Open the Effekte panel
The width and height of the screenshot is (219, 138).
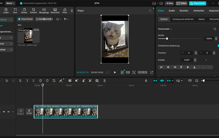[33, 11]
